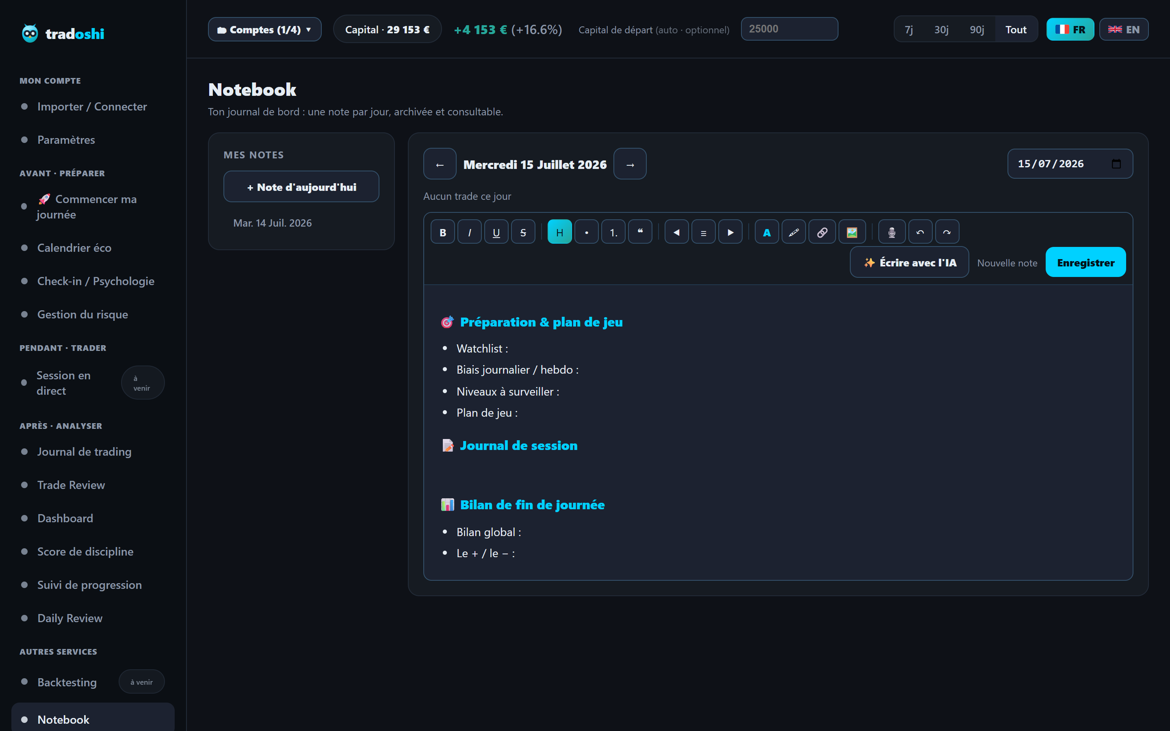This screenshot has width=1170, height=731.
Task: Place cursor on Plan de jeu line
Action: (487, 413)
